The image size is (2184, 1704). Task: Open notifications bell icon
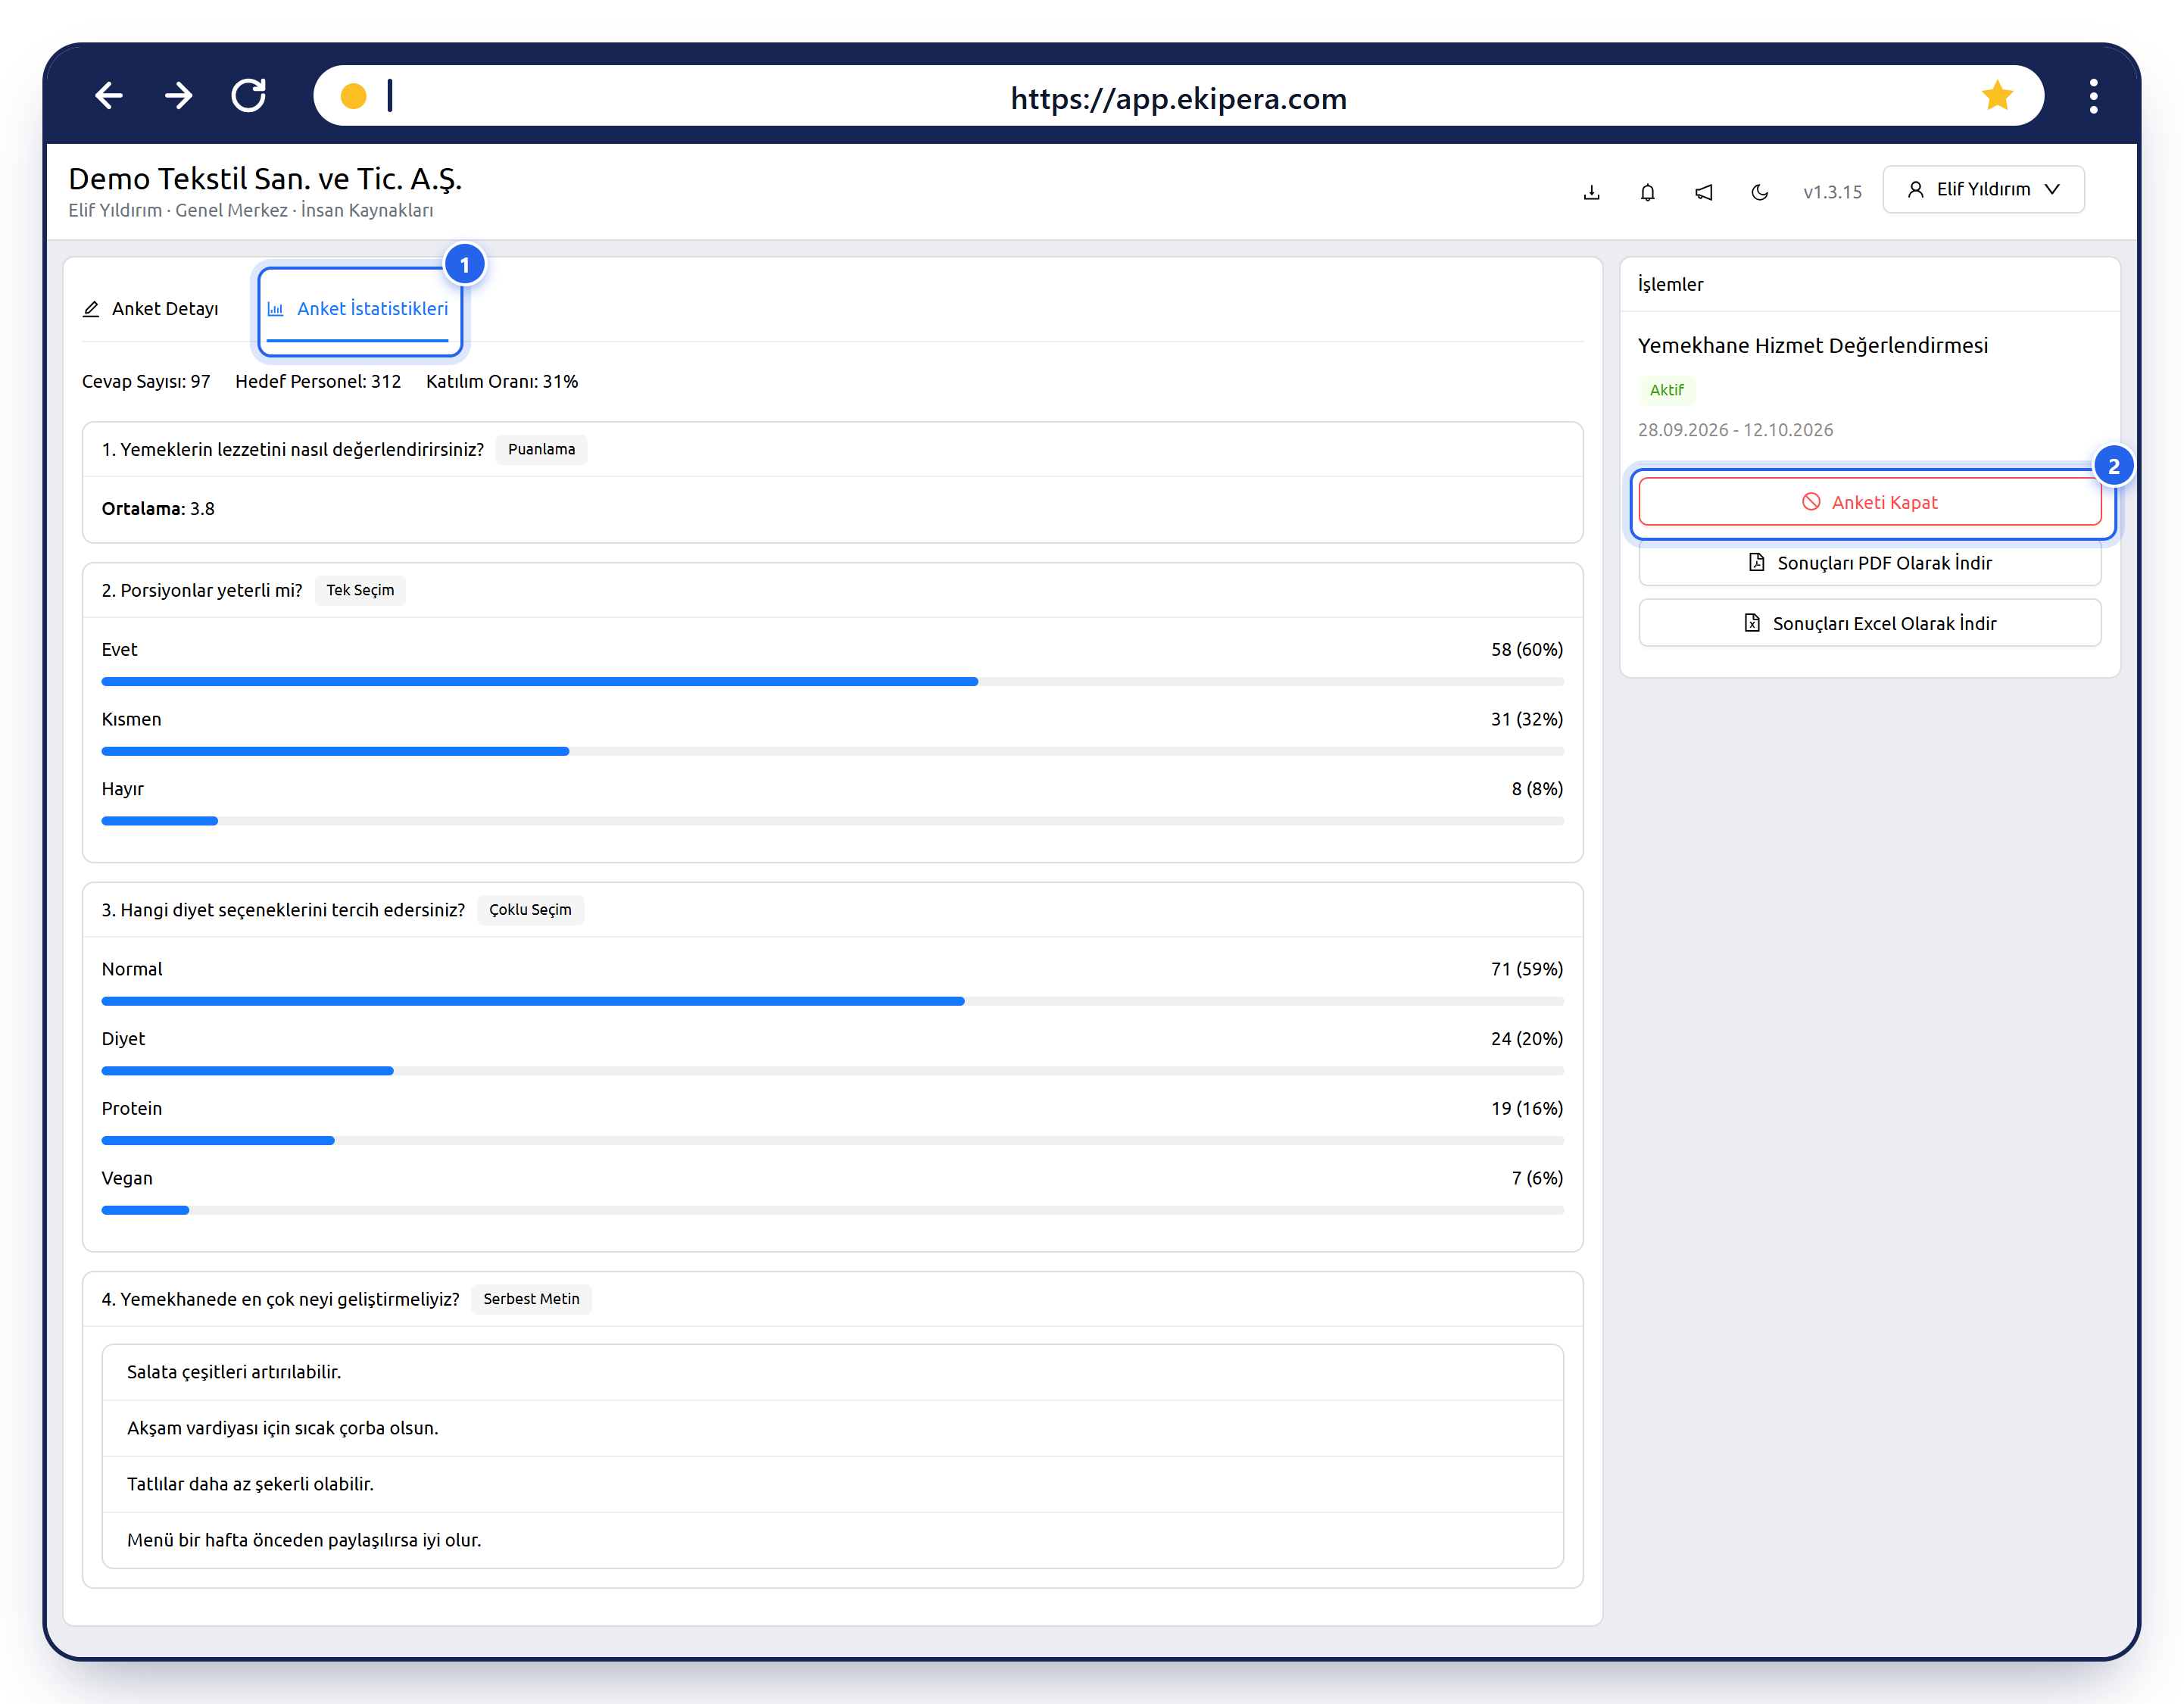[1648, 192]
